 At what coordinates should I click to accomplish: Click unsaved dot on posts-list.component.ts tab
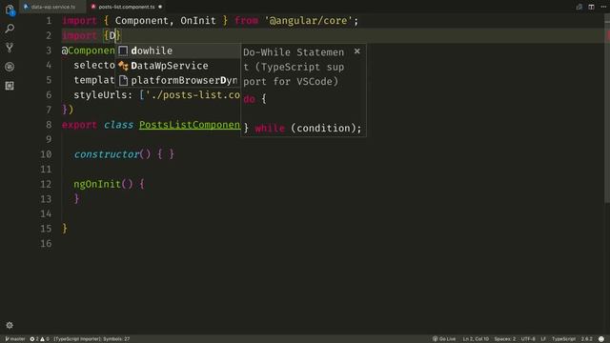[160, 7]
